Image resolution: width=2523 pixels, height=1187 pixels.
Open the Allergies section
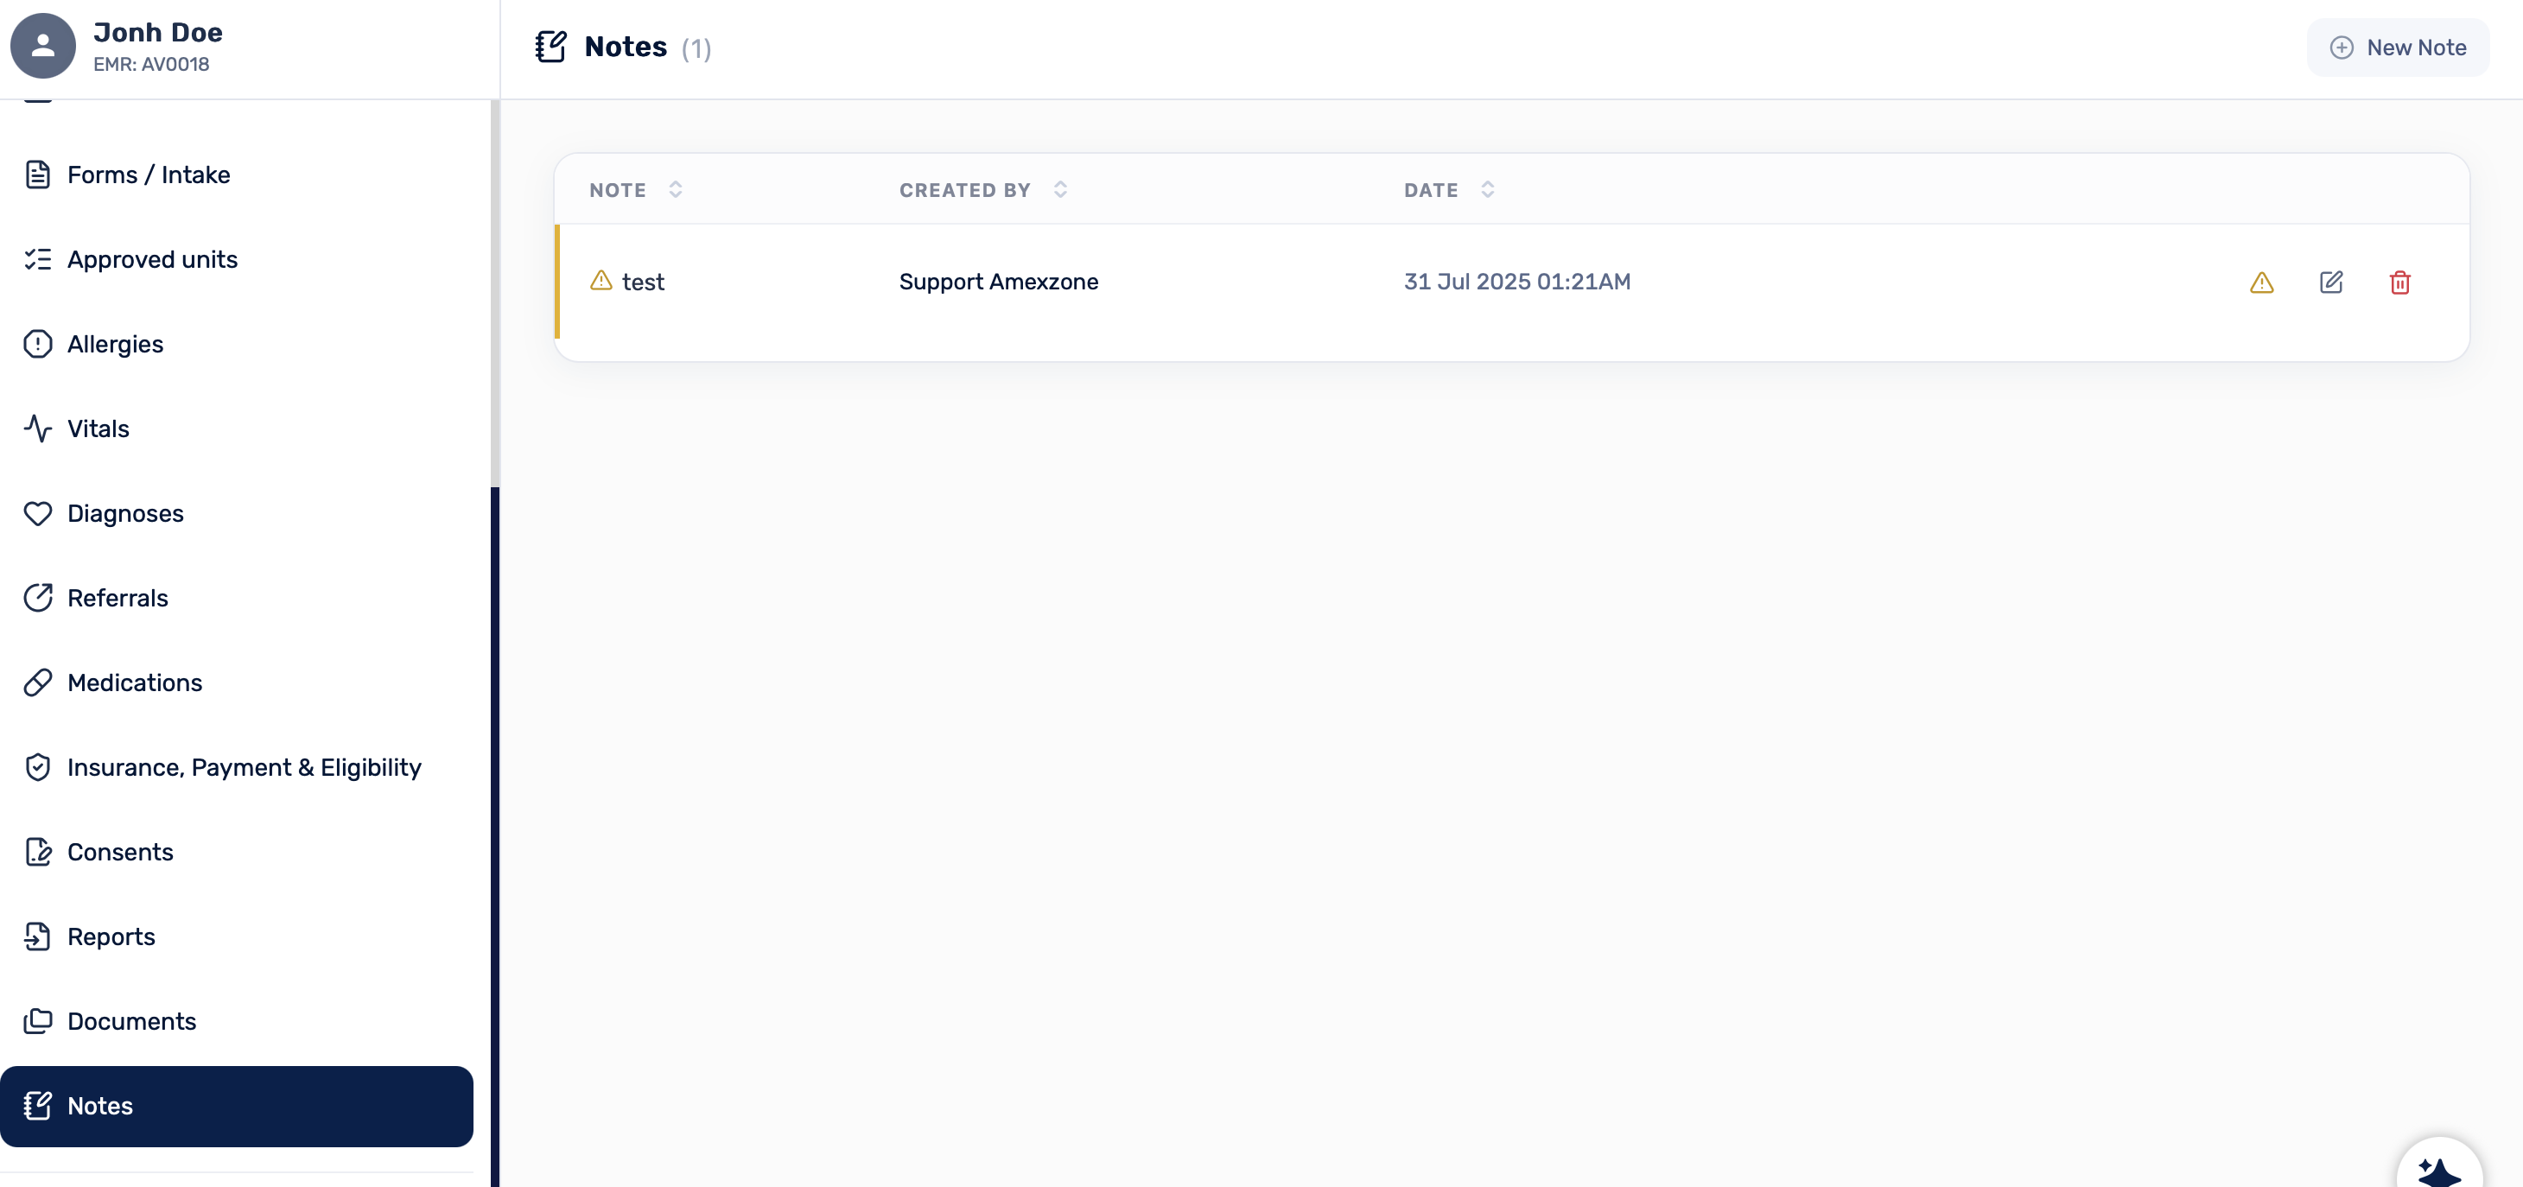[x=236, y=344]
